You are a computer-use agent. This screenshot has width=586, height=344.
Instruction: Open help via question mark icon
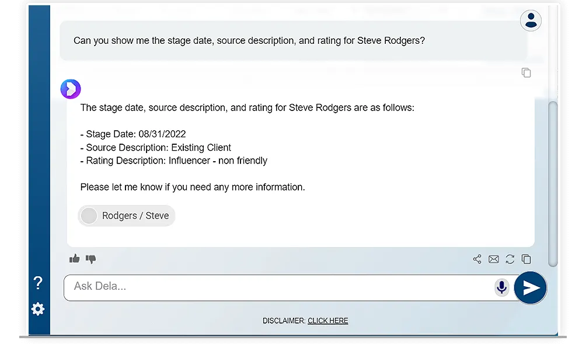(38, 283)
